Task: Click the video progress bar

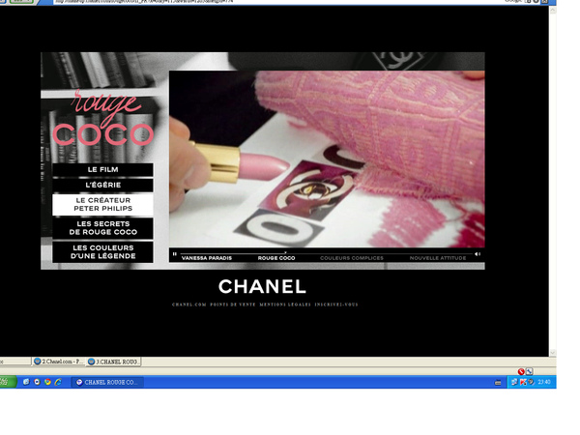Action: [x=326, y=253]
